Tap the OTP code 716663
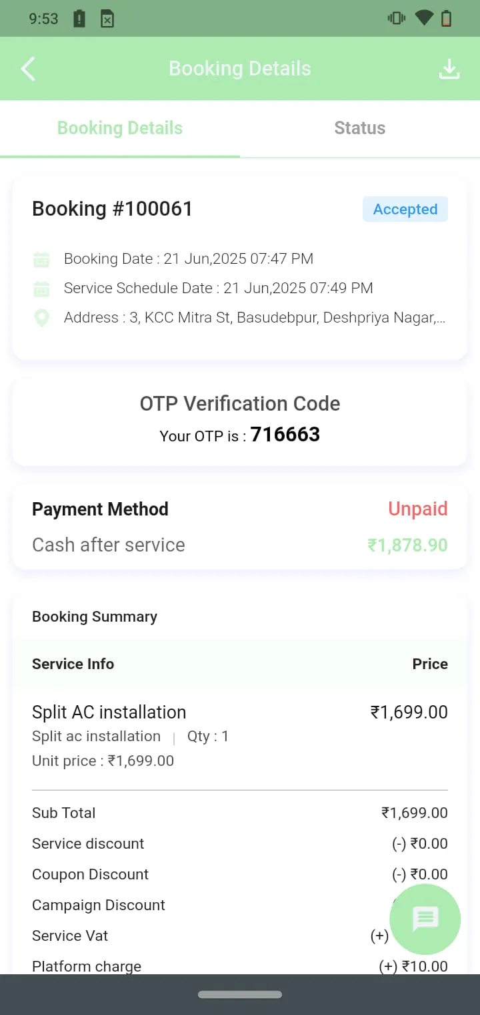Viewport: 480px width, 1015px height. (285, 435)
